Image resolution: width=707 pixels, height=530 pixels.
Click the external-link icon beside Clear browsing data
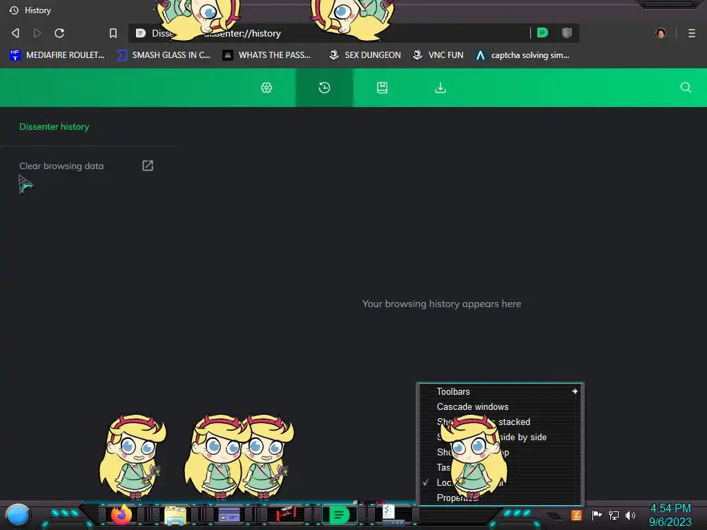(148, 166)
